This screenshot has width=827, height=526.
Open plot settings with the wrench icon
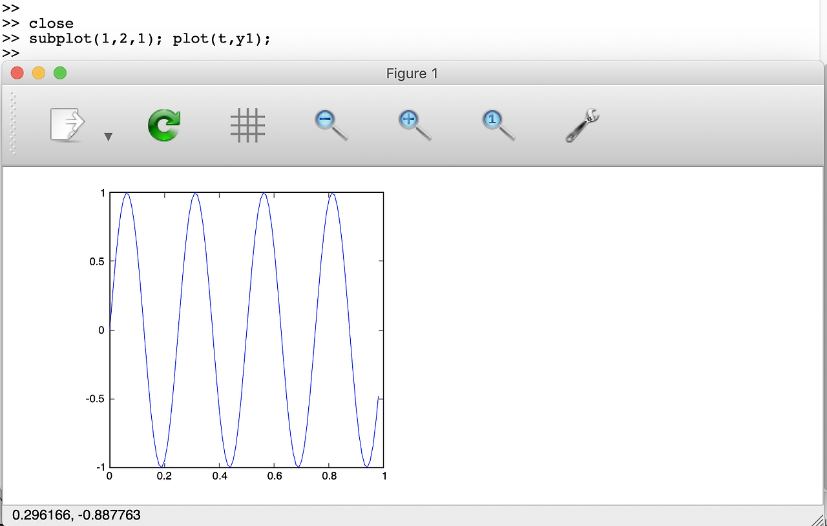coord(582,125)
